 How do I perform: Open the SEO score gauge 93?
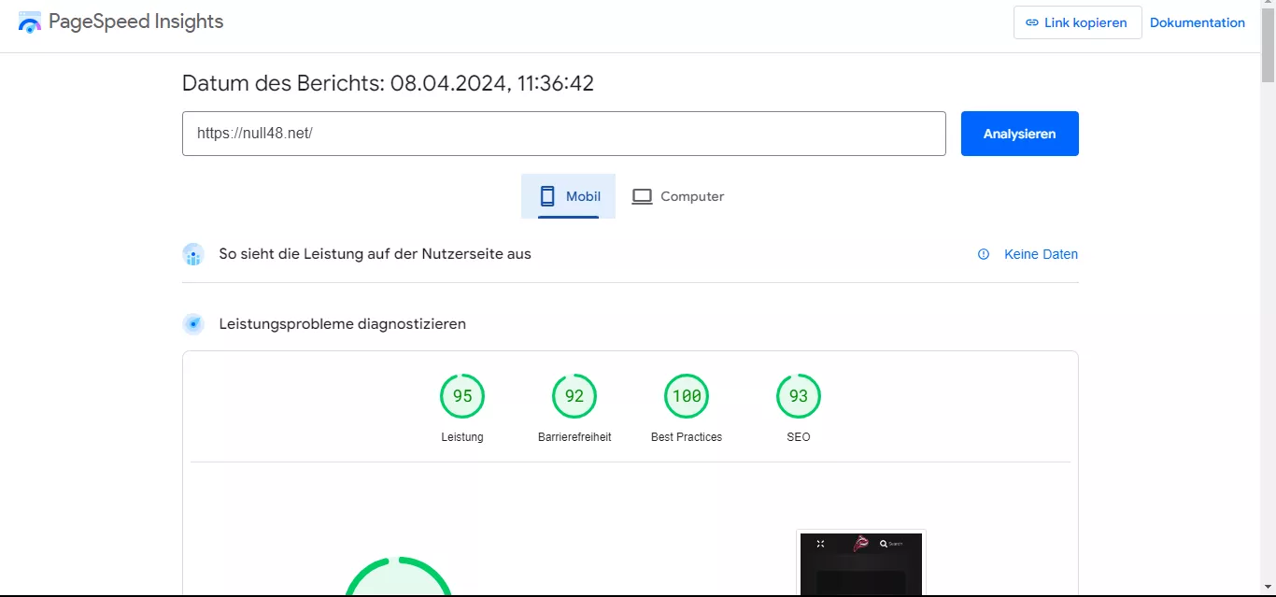pyautogui.click(x=799, y=396)
